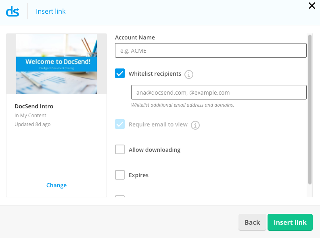
Task: Click the Whitelist additional email address hint text
Action: tap(182, 105)
